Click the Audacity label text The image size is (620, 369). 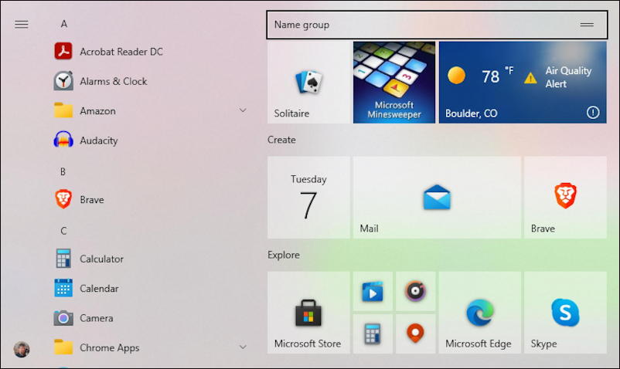99,140
